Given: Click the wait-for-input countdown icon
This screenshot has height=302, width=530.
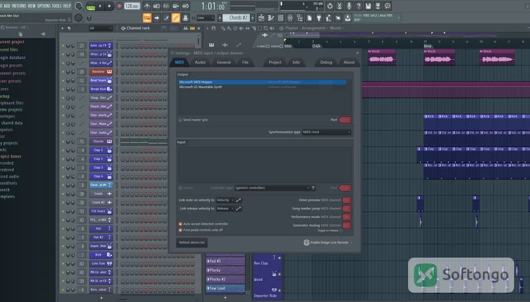Looking at the screenshot, I should point(156,6).
